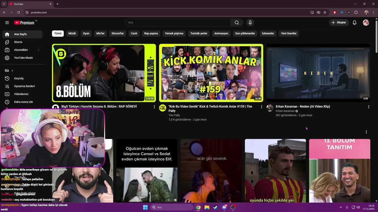Image resolution: width=378 pixels, height=212 pixels.
Task: Open Daha sonra izle list
Action: pos(22,102)
